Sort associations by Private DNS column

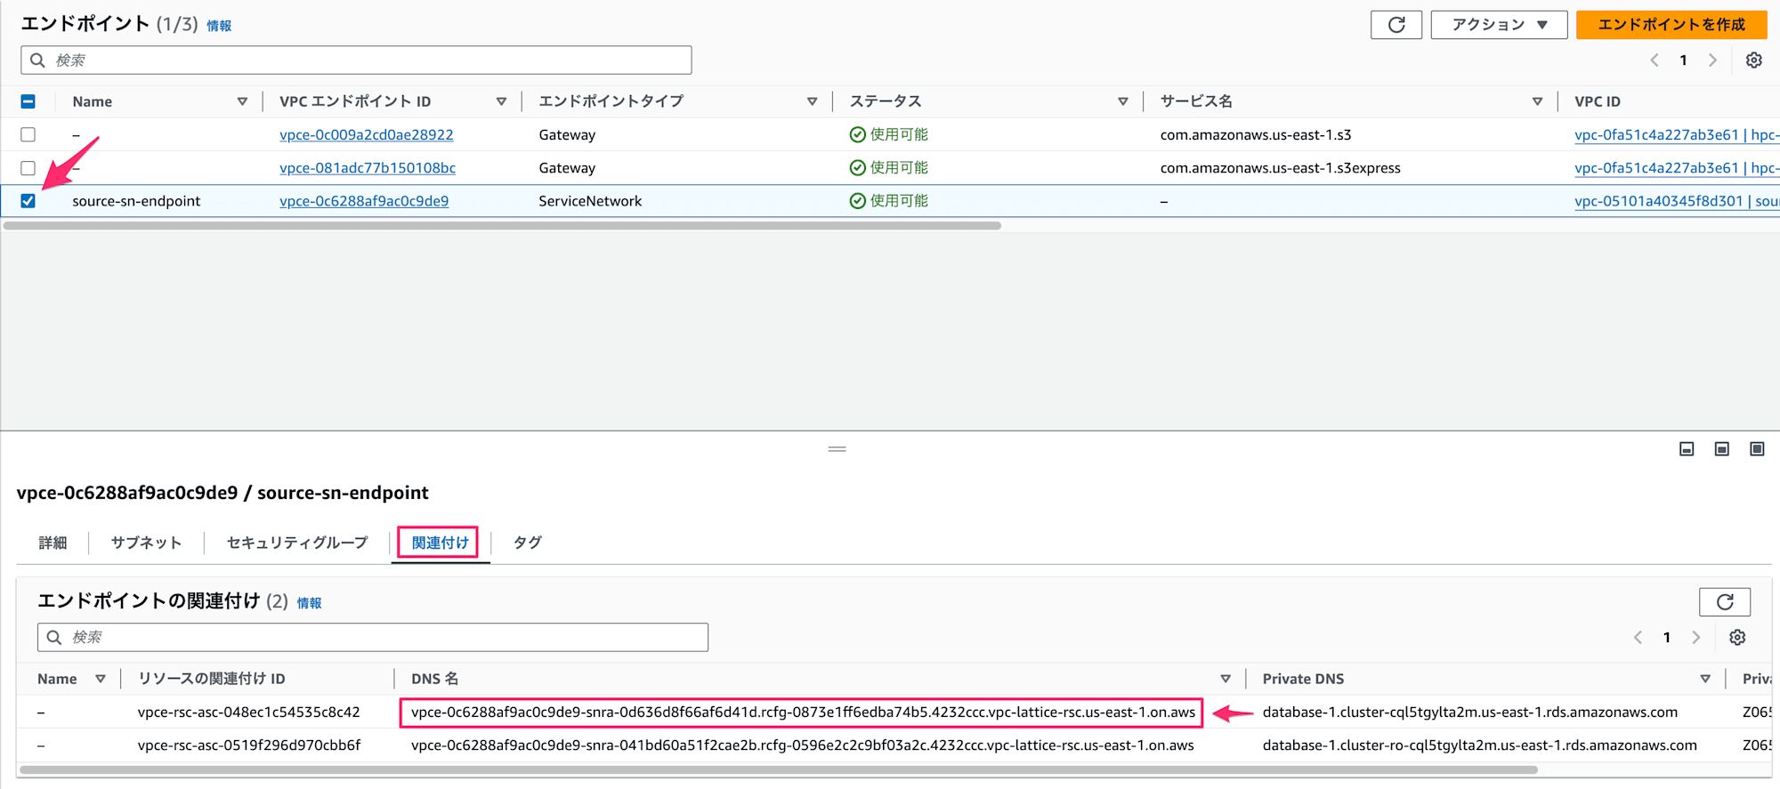(x=1705, y=679)
